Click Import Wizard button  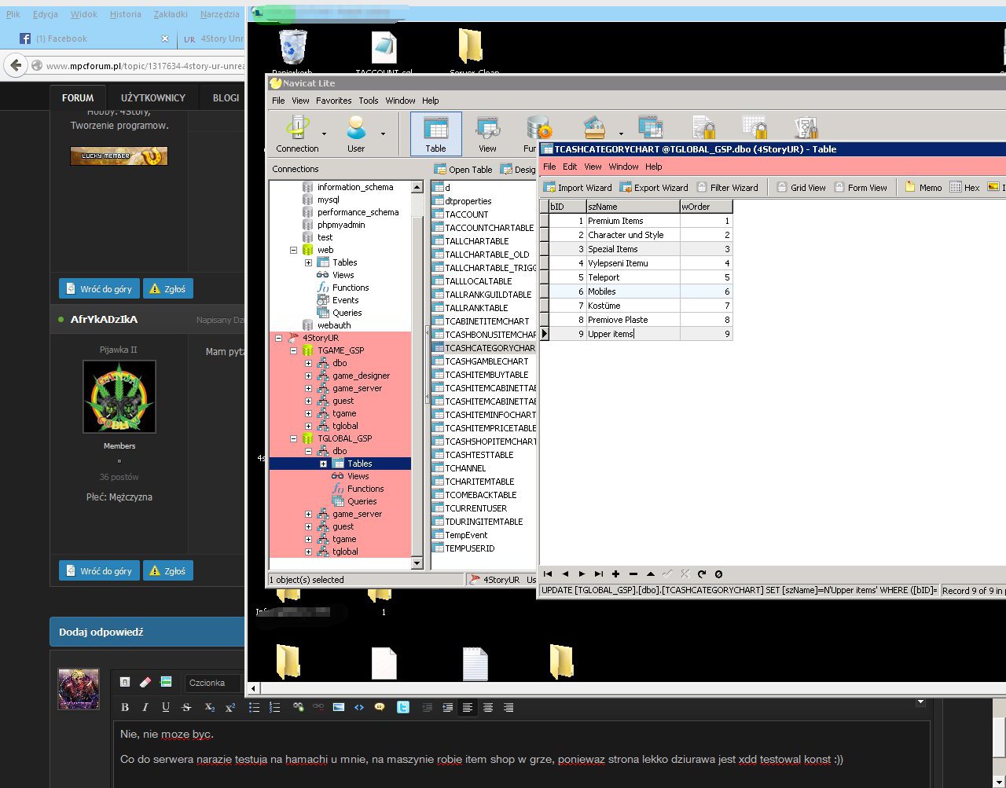coord(578,188)
